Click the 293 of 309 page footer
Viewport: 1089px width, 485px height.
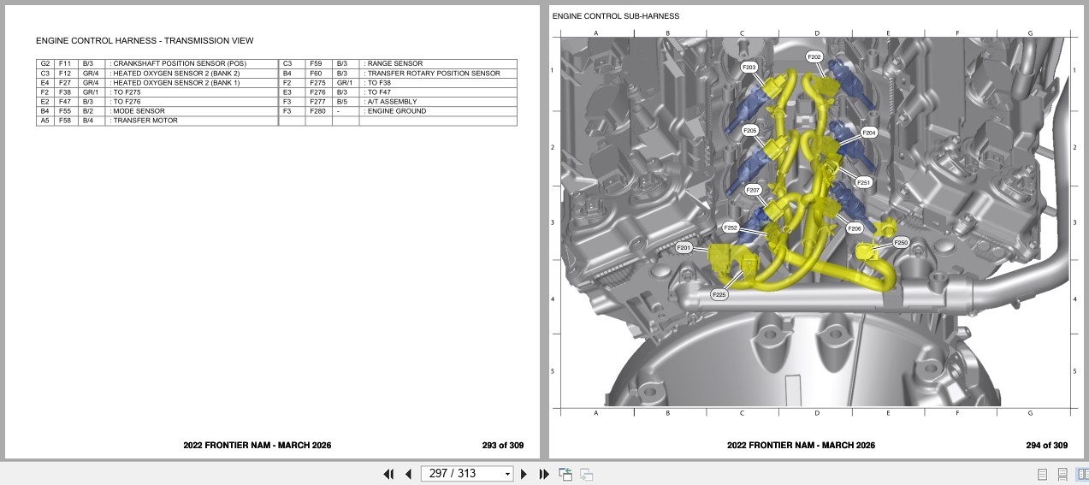pos(503,446)
